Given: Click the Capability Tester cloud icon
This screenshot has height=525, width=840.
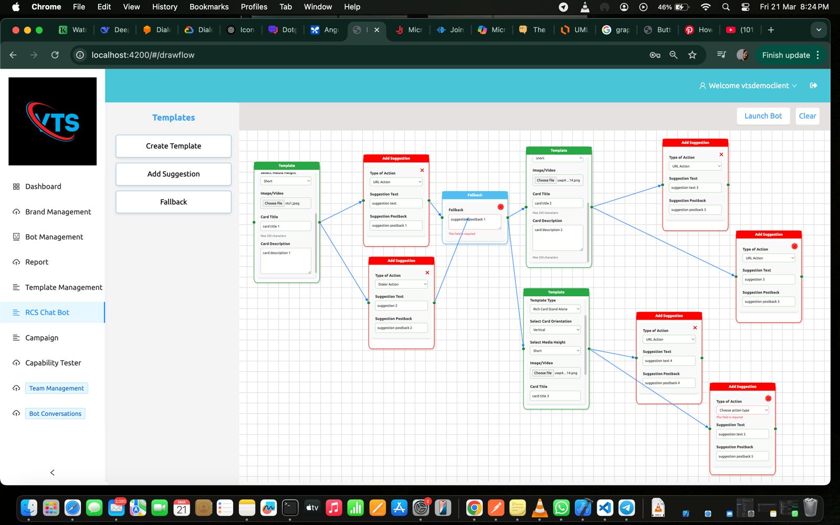Looking at the screenshot, I should tap(16, 363).
